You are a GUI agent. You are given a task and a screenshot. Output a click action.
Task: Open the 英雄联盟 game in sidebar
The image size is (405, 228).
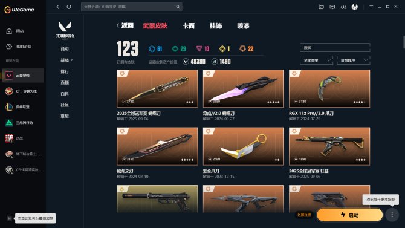pos(23,107)
